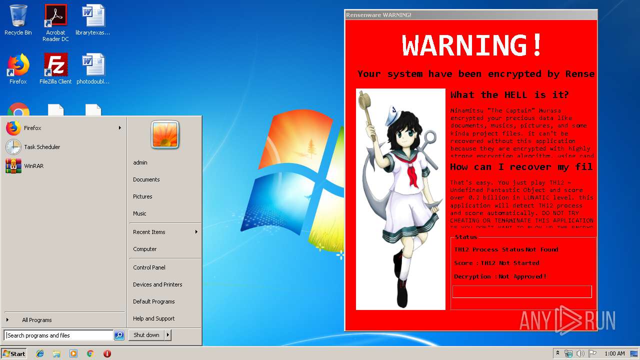The width and height of the screenshot is (640, 360).
Task: Open the photodoubl Word document icon
Action: (93, 69)
